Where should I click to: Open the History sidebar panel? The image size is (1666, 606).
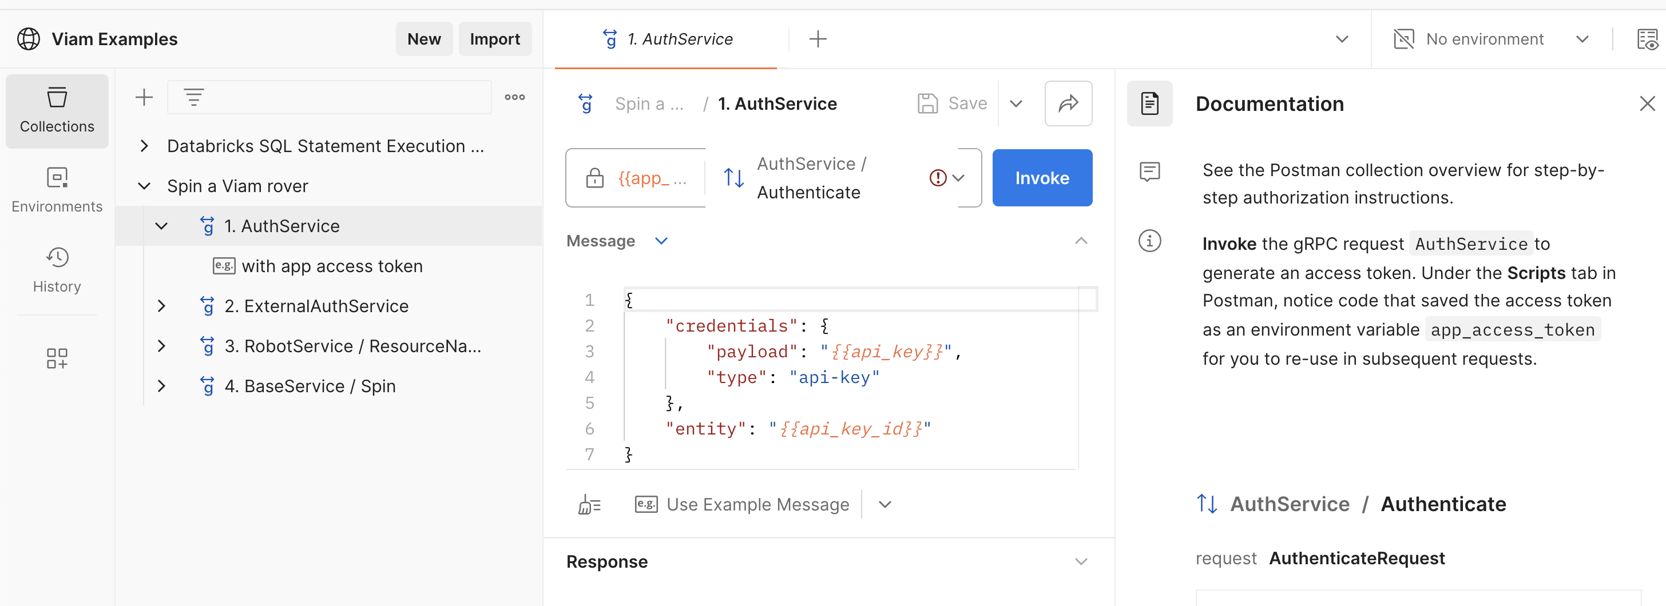click(x=57, y=270)
